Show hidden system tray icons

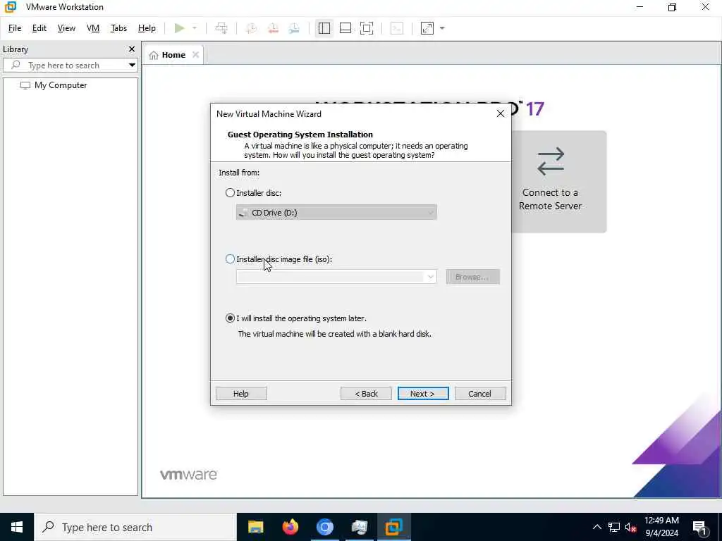pos(596,527)
